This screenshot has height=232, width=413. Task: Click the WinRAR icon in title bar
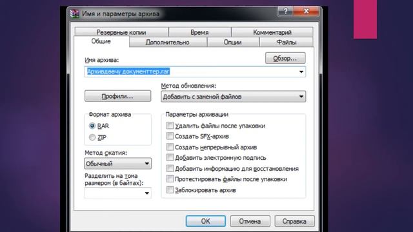[x=75, y=14]
